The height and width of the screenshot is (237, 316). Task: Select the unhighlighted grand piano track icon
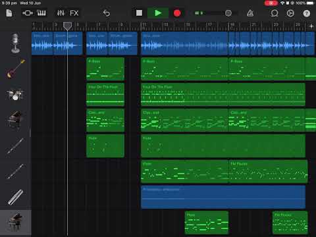pyautogui.click(x=14, y=120)
